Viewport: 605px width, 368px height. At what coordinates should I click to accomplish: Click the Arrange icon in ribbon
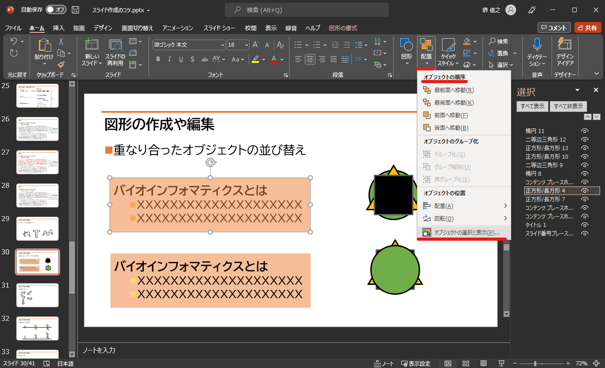click(x=426, y=45)
